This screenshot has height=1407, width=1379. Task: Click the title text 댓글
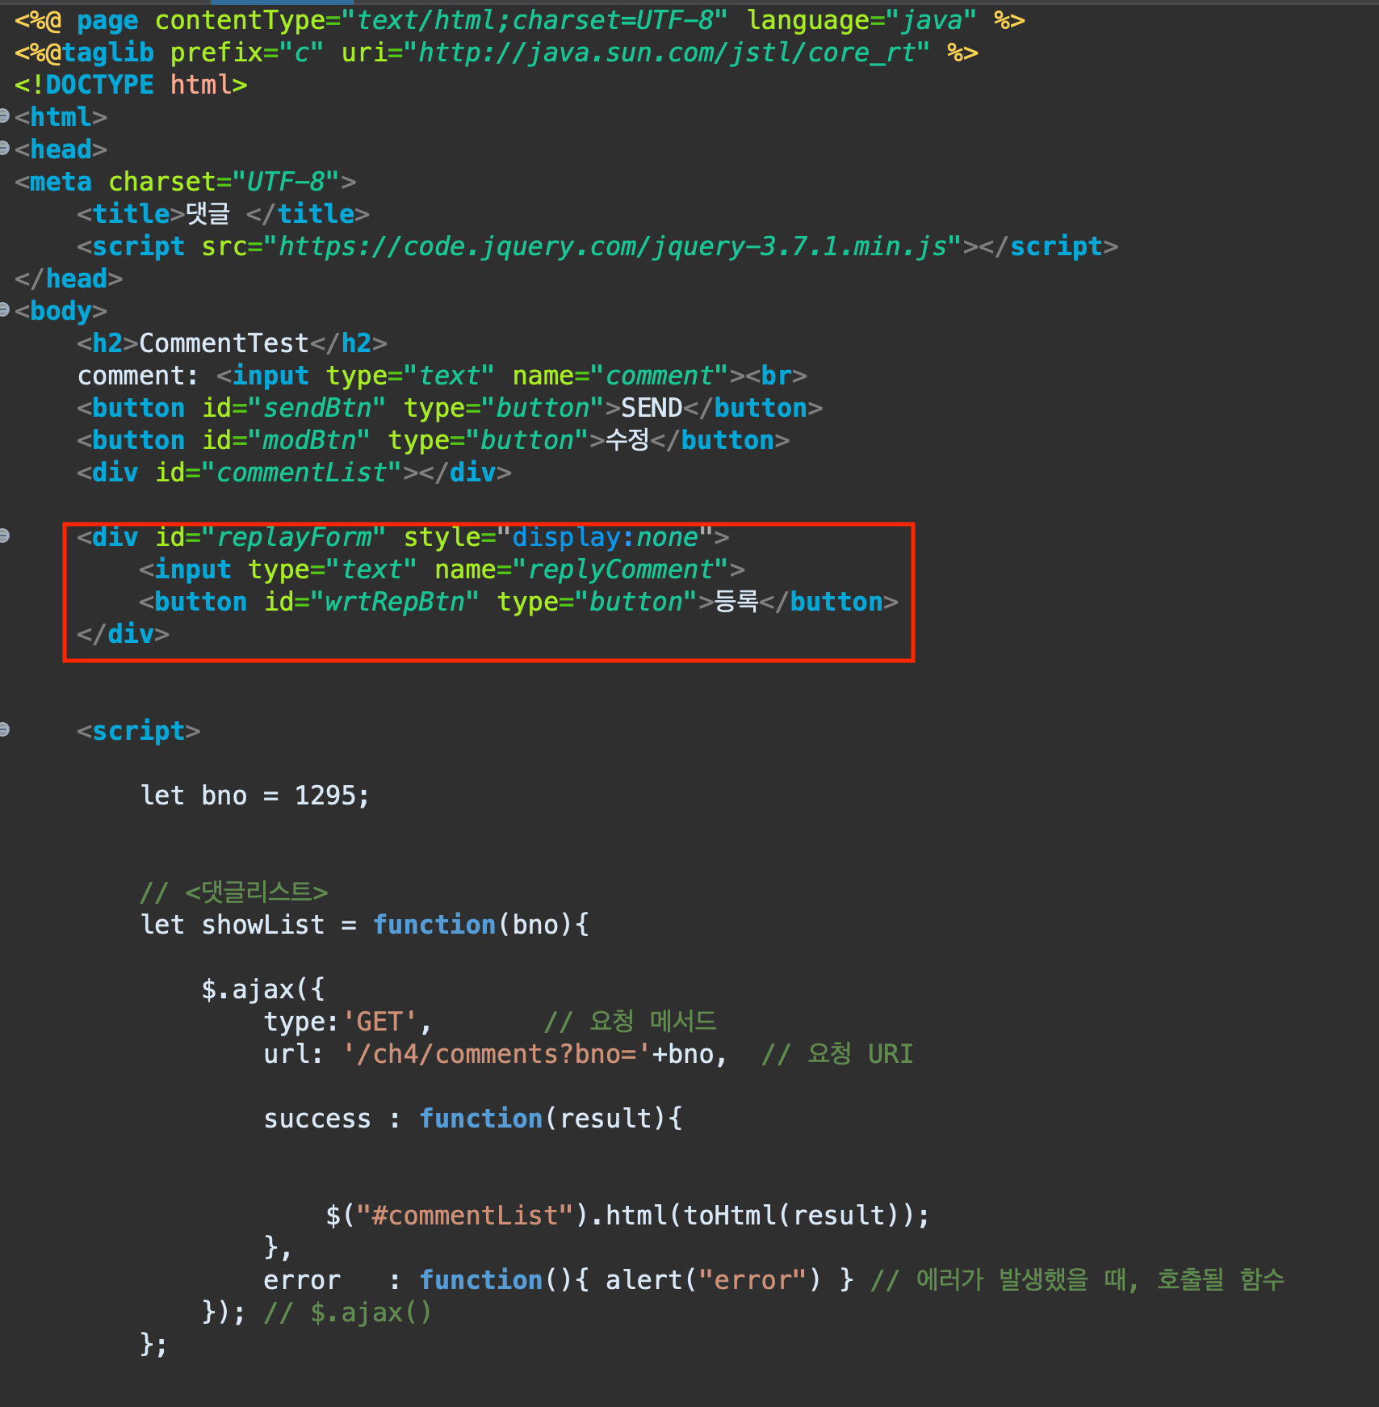point(207,214)
